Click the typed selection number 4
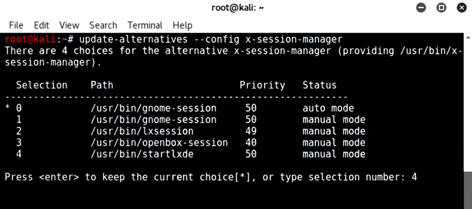Image resolution: width=472 pixels, height=209 pixels. click(414, 177)
